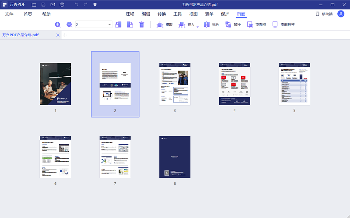The image size is (350, 218).
Task: Click the open folder icon
Action: (34, 4)
